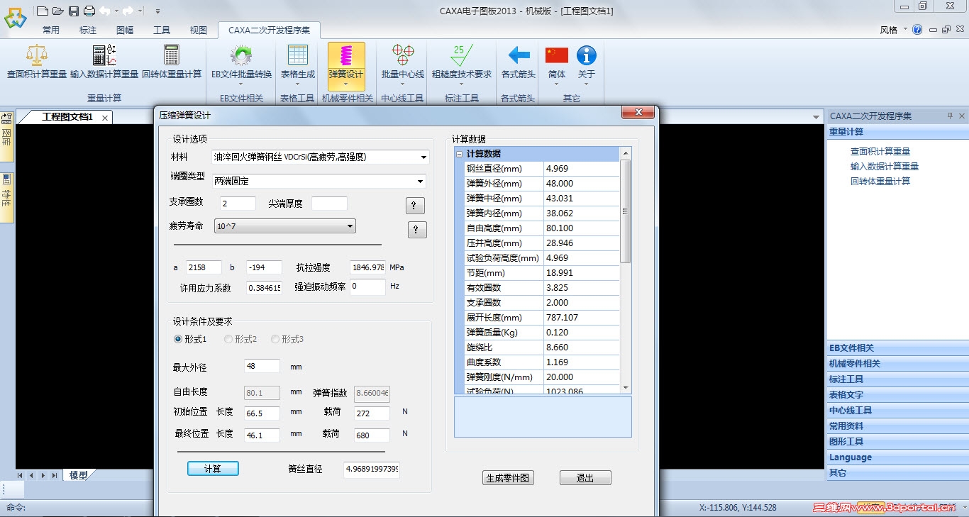Image resolution: width=969 pixels, height=517 pixels.
Task: Expand the Language side panel section
Action: (x=897, y=457)
